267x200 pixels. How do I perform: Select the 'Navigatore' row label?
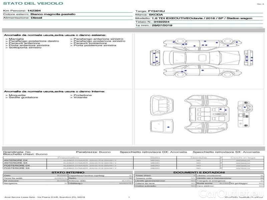tap(11, 184)
